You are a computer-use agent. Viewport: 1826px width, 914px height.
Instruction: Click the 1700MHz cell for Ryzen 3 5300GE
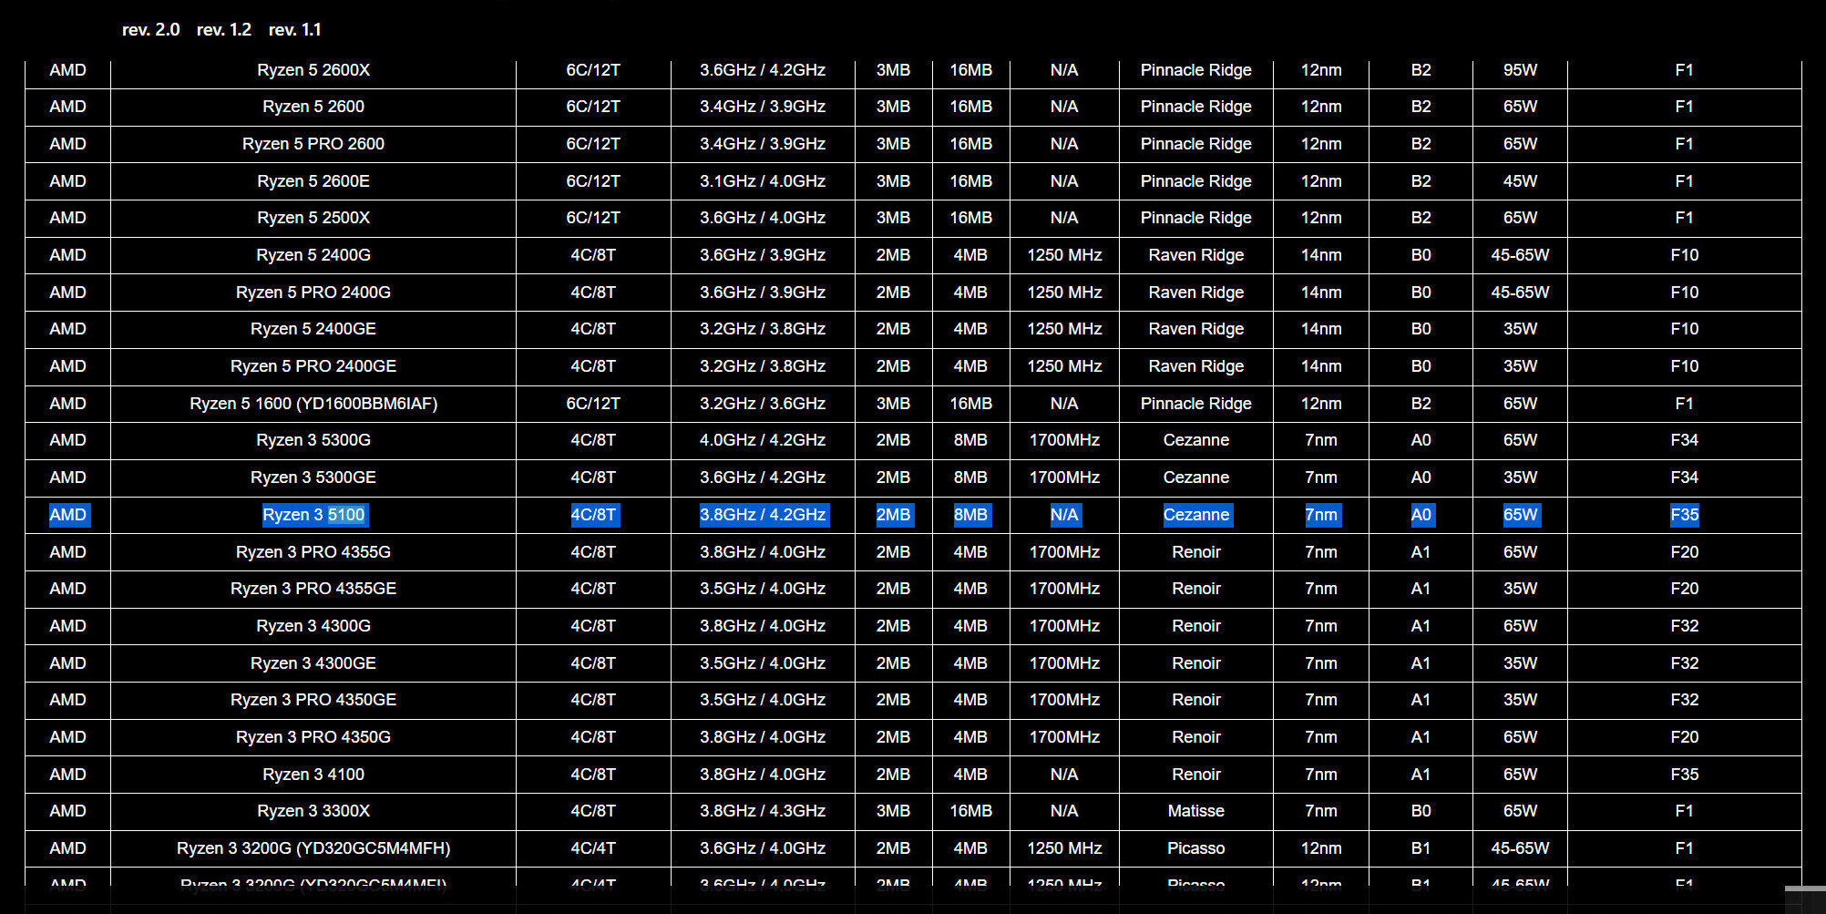1064,478
